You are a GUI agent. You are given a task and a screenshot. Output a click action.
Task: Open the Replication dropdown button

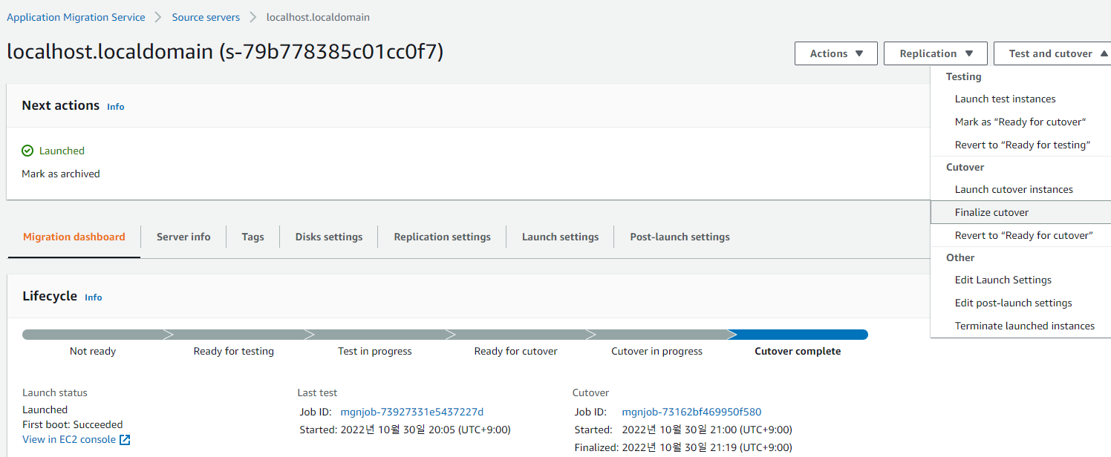[x=936, y=53]
